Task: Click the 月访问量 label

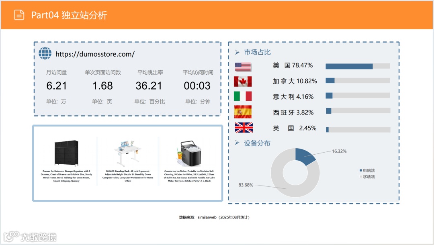Action: point(57,72)
